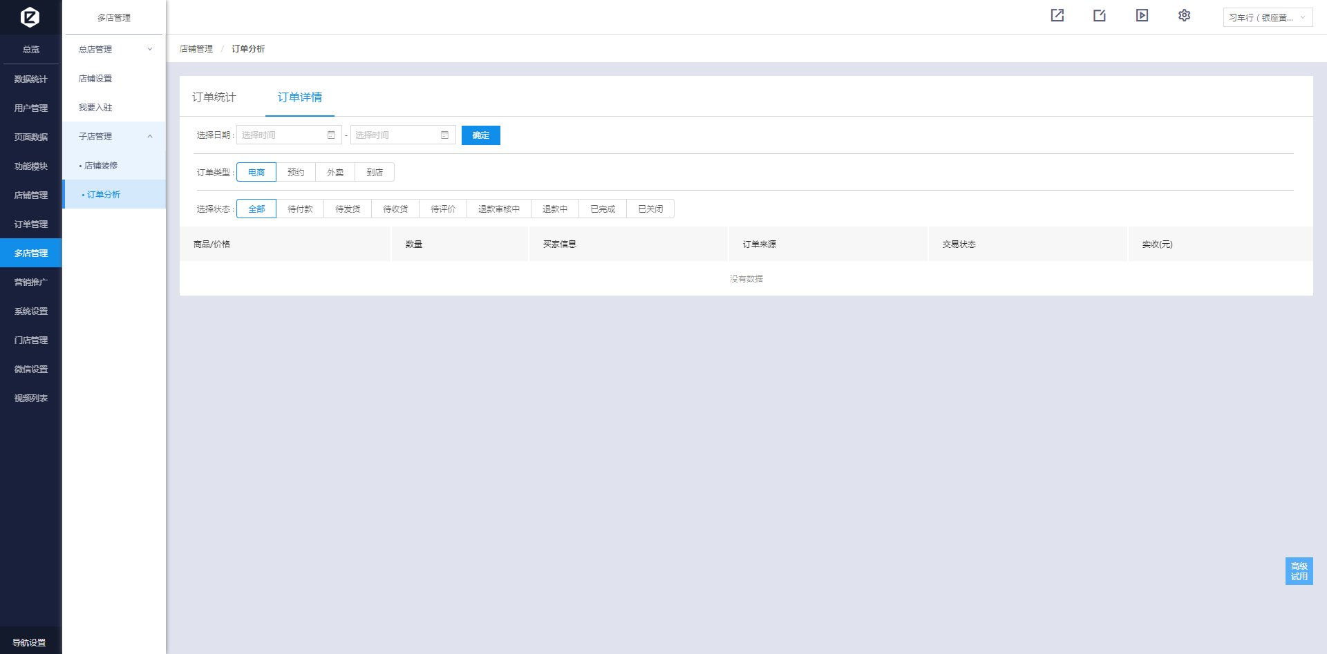Open the external link icon in top bar
The width and height of the screenshot is (1327, 654).
point(1057,15)
